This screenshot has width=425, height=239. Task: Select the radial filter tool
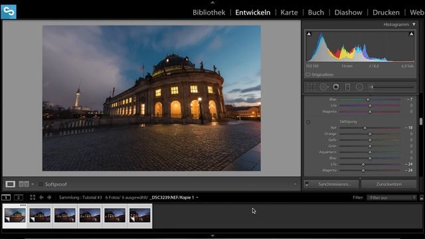click(x=359, y=87)
